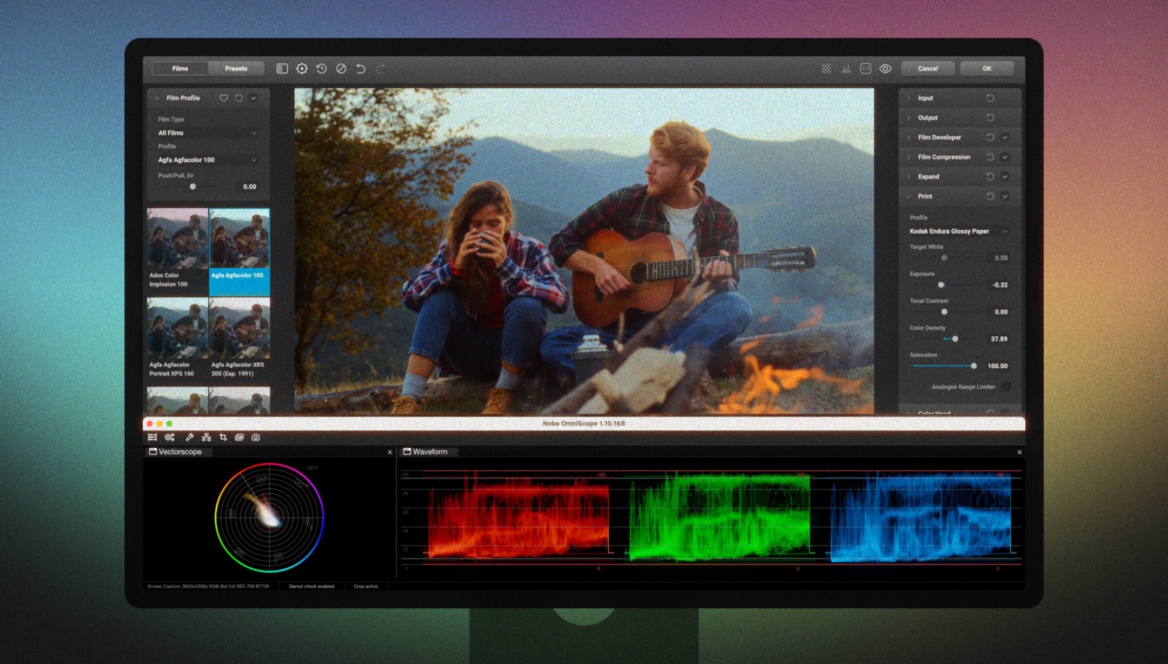Expand the Input section

coord(908,98)
